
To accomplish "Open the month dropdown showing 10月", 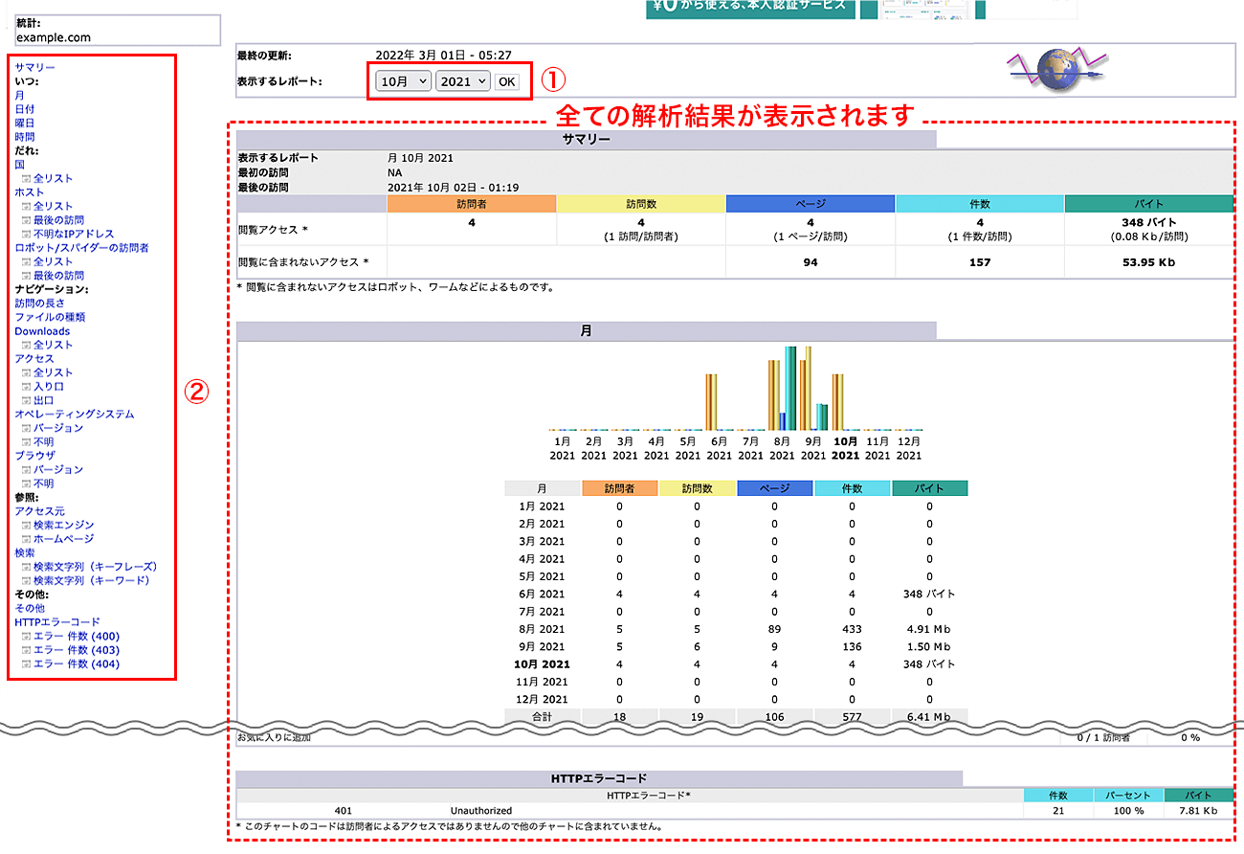I will click(x=403, y=81).
